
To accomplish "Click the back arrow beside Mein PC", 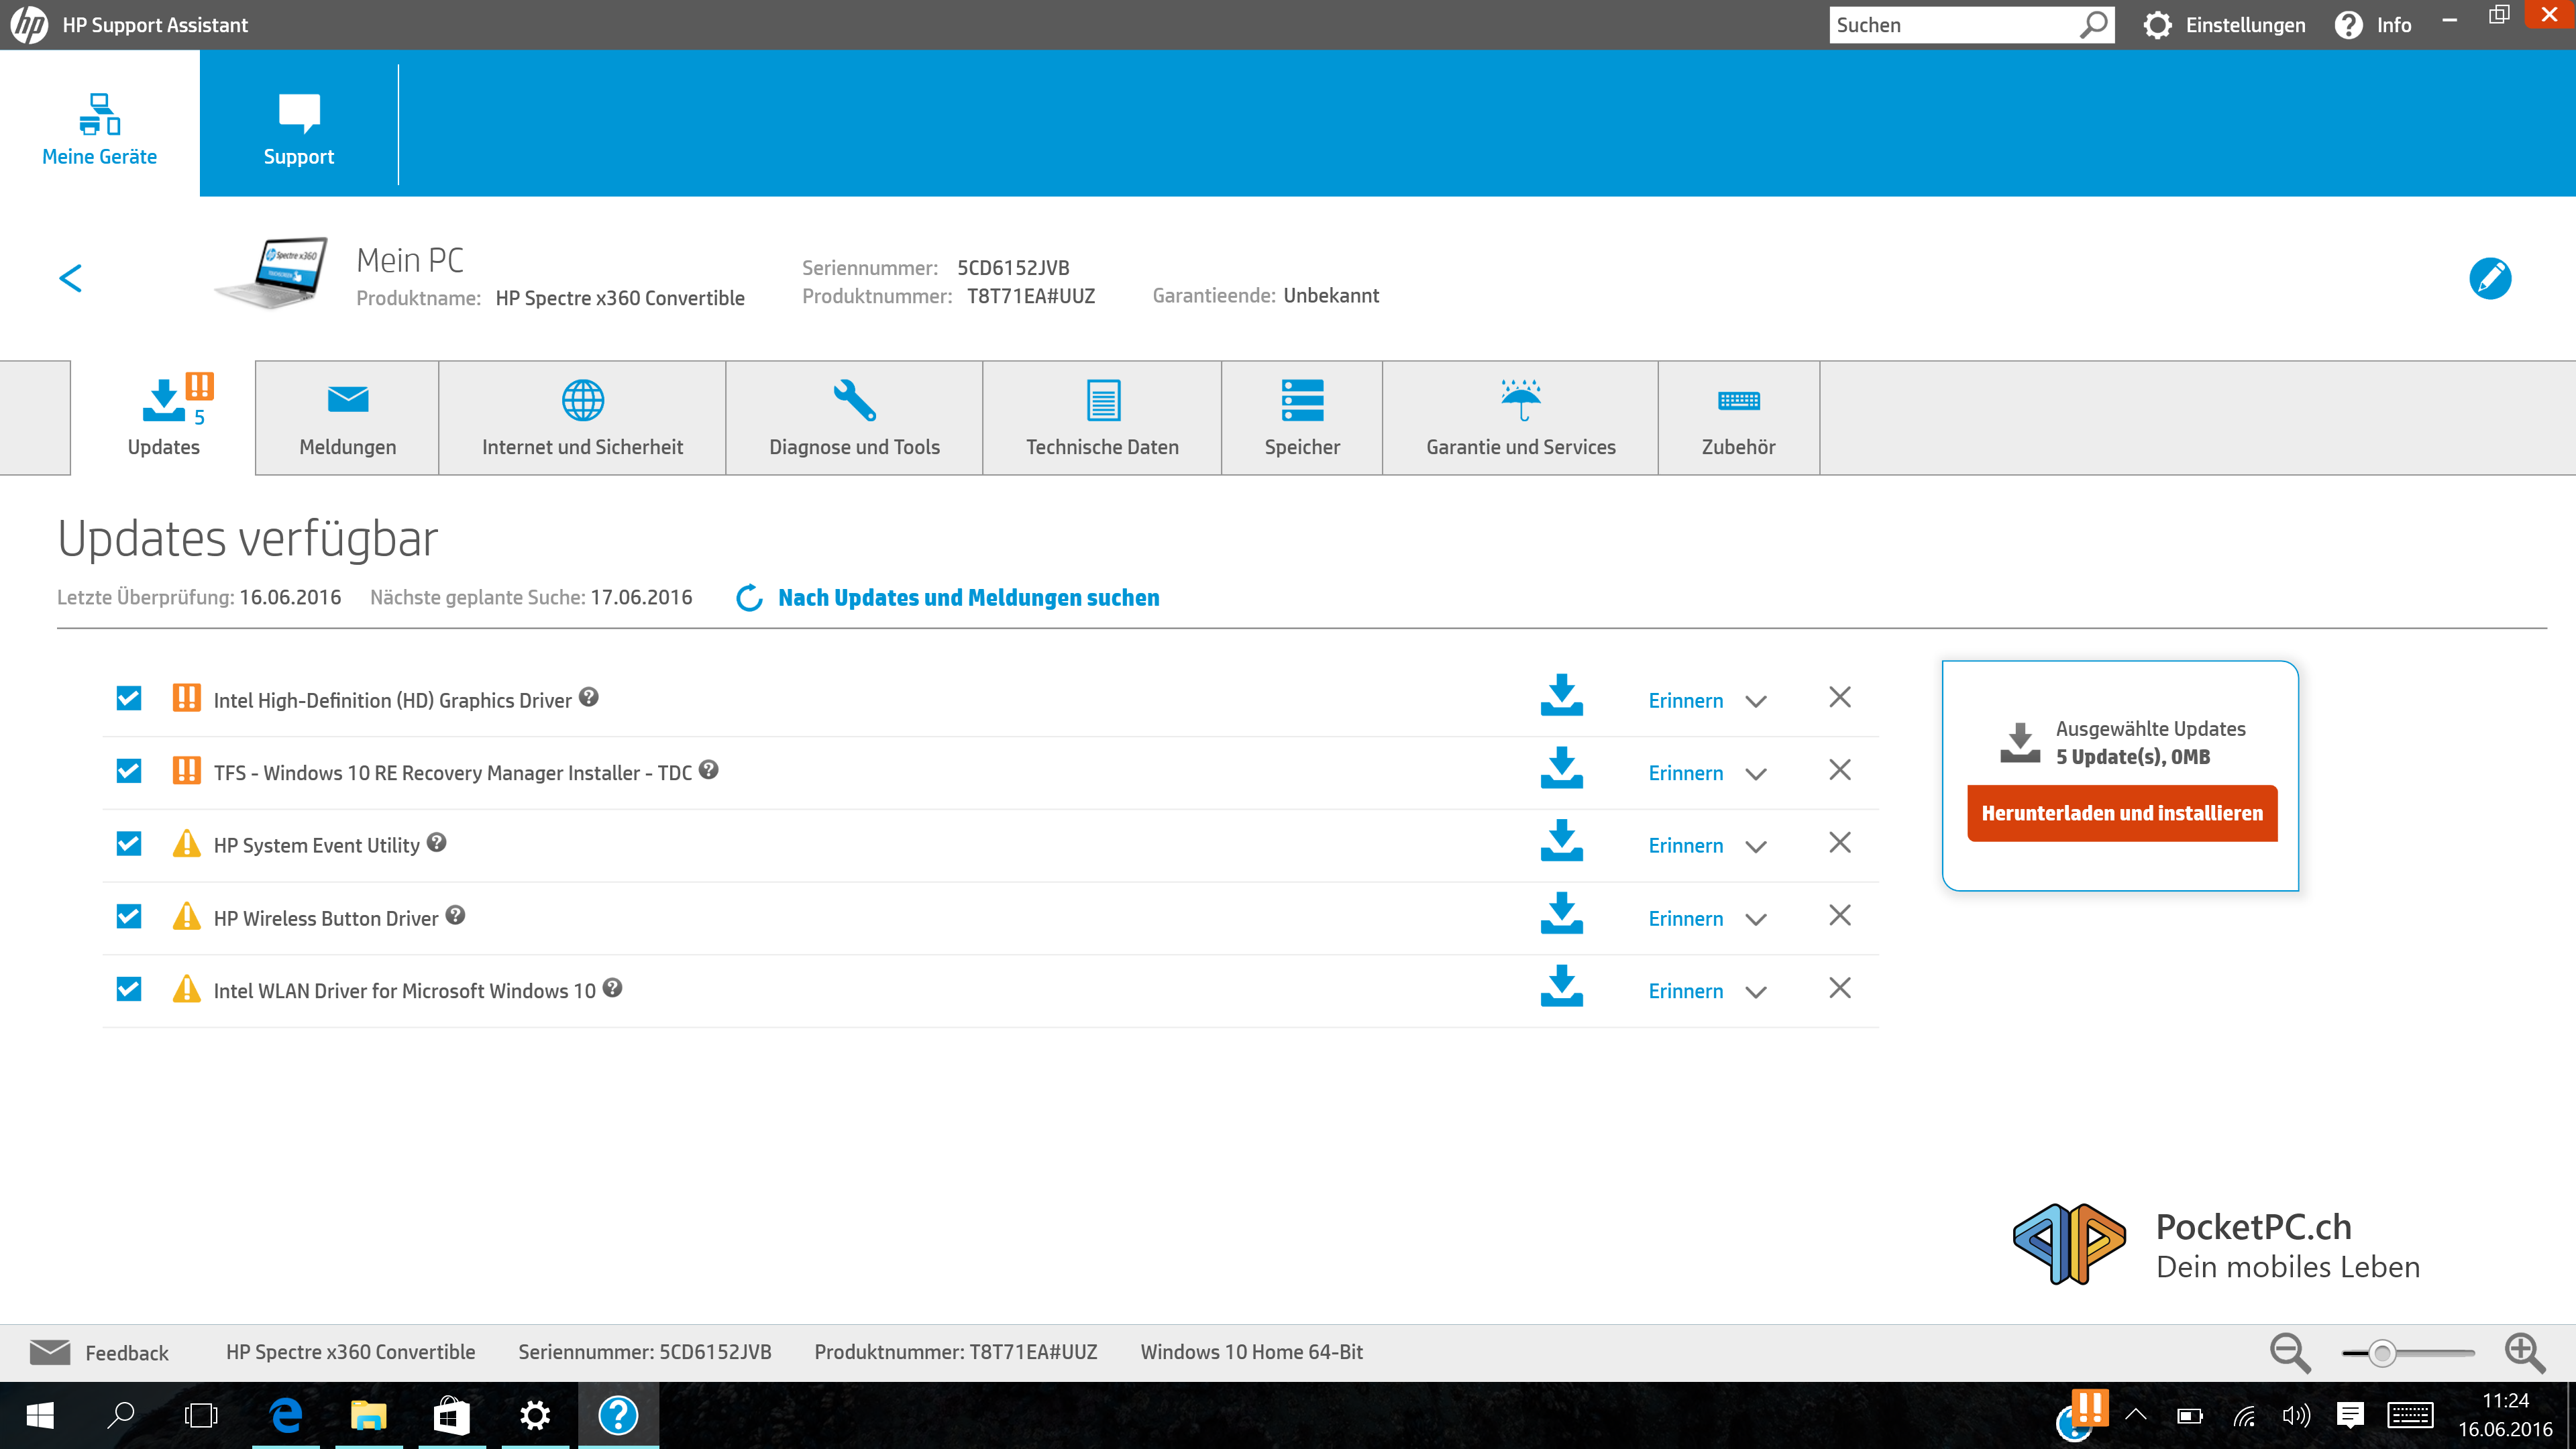I will point(70,278).
